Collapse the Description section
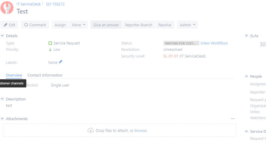This screenshot has height=141, width=266. point(2,99)
